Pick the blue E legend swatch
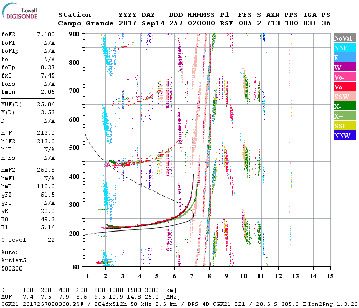The width and height of the screenshot is (359, 308). click(343, 58)
